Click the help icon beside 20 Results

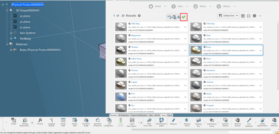click(x=139, y=16)
